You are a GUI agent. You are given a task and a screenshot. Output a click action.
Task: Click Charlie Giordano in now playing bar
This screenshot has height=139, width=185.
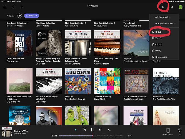click(x=20, y=133)
